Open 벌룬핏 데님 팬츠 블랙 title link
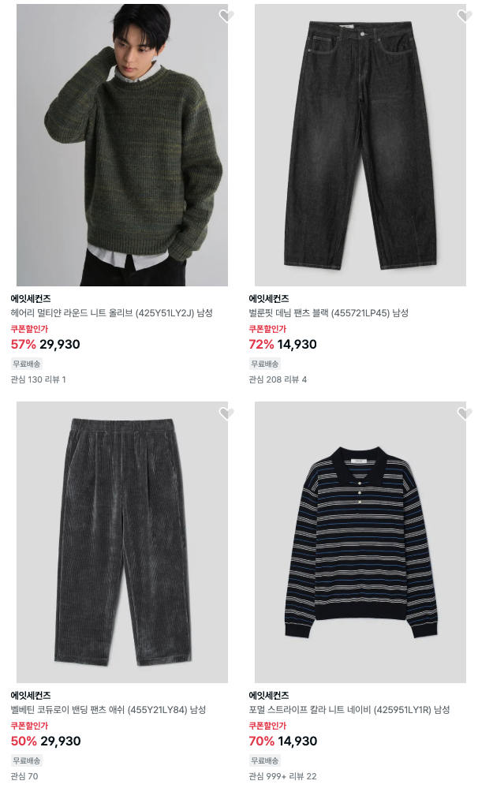 tap(328, 313)
